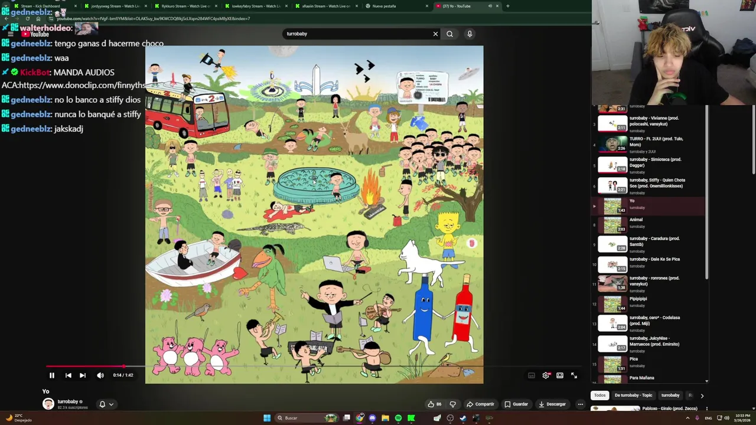Screen dimensions: 756x425
Task: Click the Guardar save button
Action: pos(516,404)
